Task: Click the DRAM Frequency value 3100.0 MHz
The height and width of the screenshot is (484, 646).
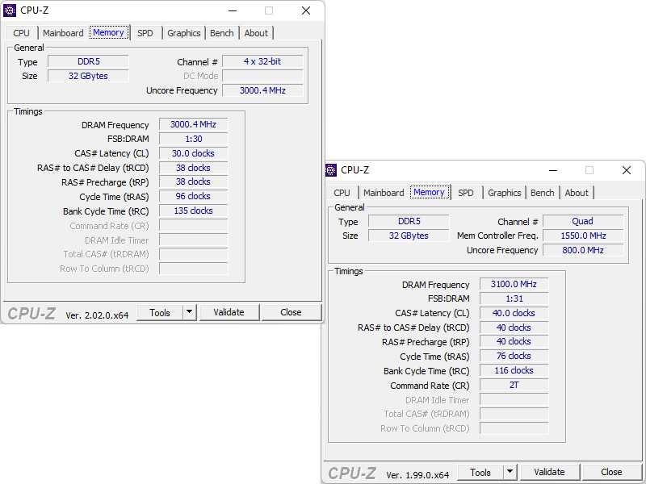Action: click(514, 285)
